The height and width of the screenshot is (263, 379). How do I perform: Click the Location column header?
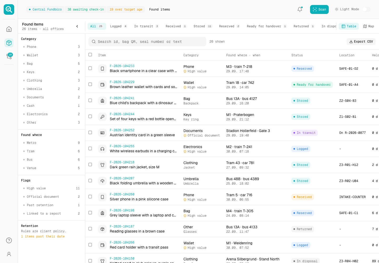[347, 55]
